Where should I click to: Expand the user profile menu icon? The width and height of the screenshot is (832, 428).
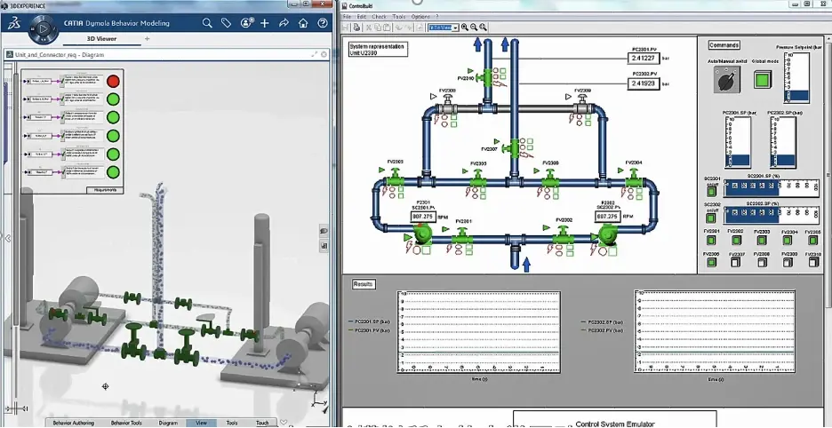[245, 23]
